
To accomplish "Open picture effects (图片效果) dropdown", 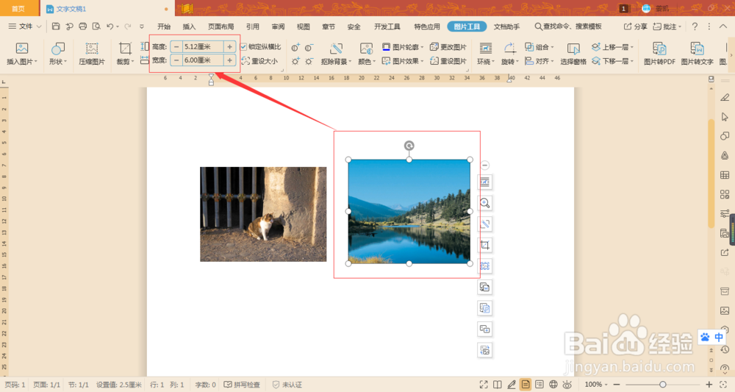I will [x=403, y=61].
